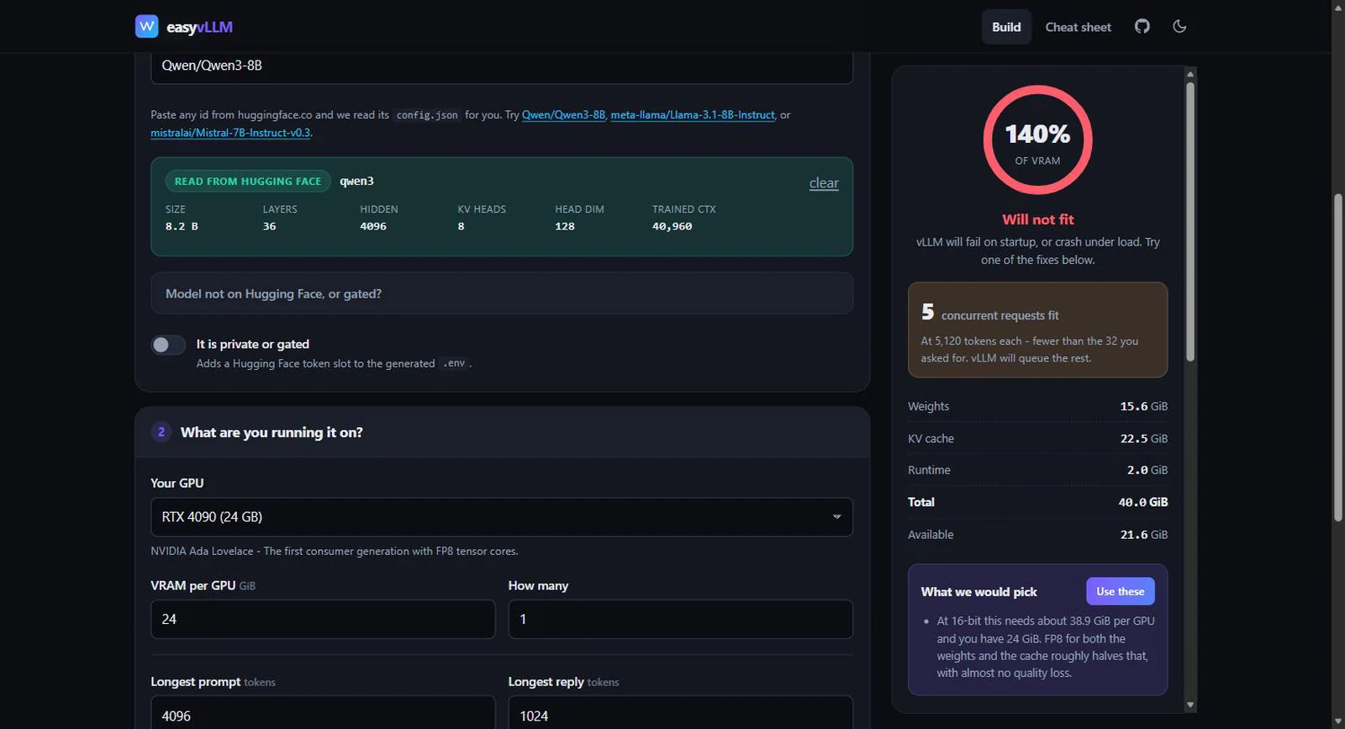Click the 21.6 GiB Available value
The image size is (1345, 729).
1143,535
